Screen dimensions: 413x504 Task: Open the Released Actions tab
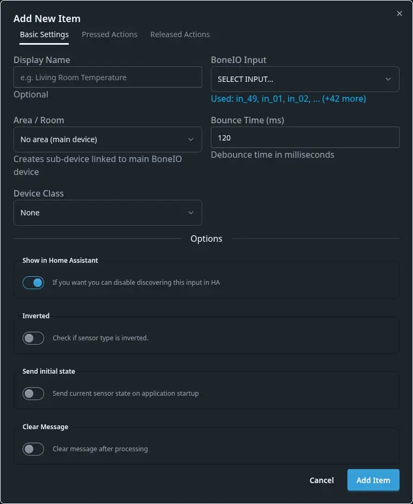tap(180, 34)
